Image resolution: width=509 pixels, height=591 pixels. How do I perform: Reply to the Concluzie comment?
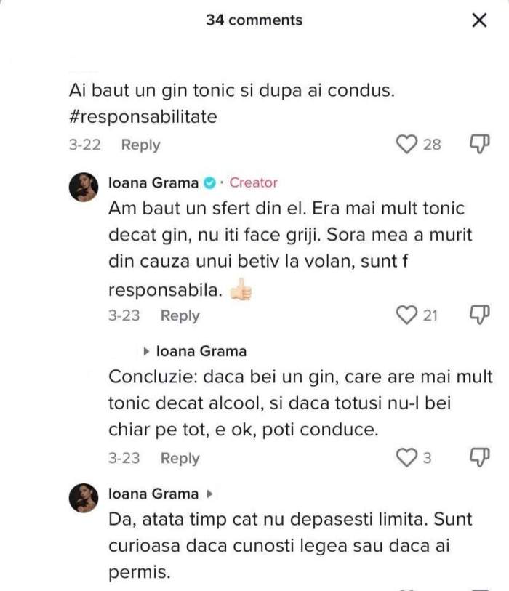coord(180,458)
